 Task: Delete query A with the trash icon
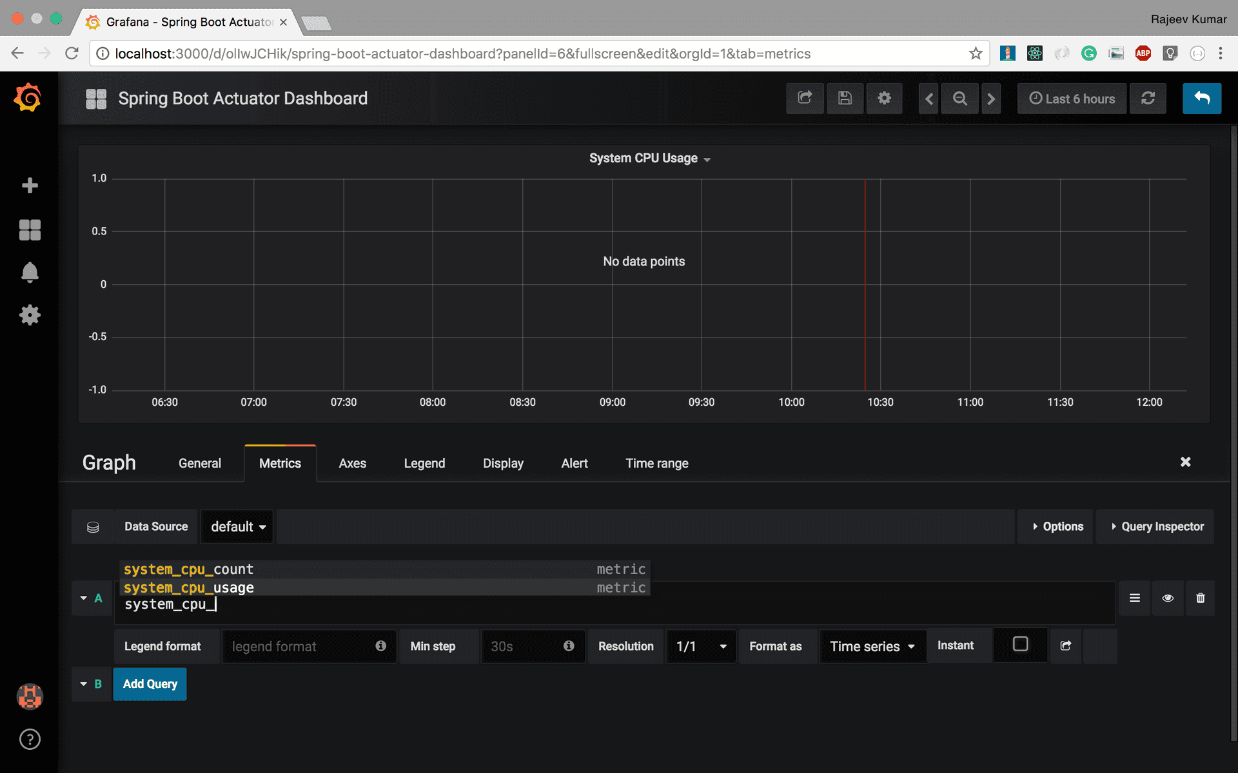coord(1200,598)
